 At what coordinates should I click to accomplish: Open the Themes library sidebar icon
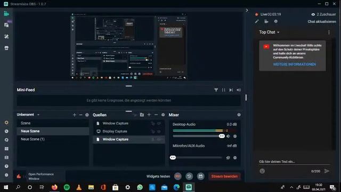[6, 25]
